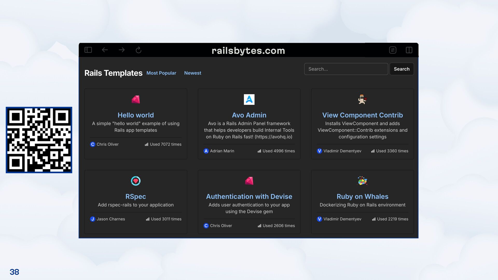Click the View Component Contrib mascot icon

362,100
